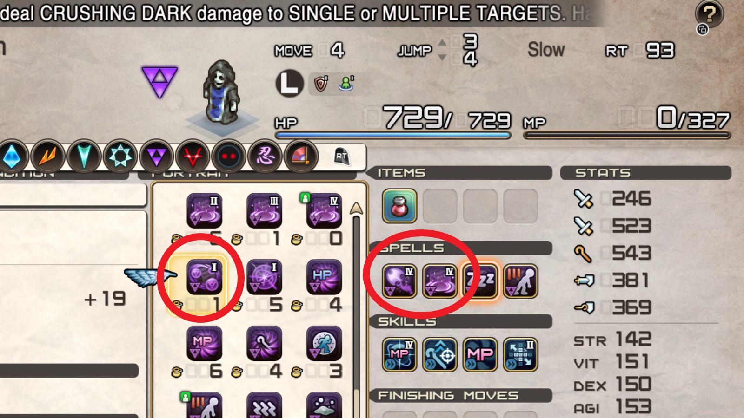Select the purple triangle dark element tab
Screen dimensions: 744x418
(156, 157)
